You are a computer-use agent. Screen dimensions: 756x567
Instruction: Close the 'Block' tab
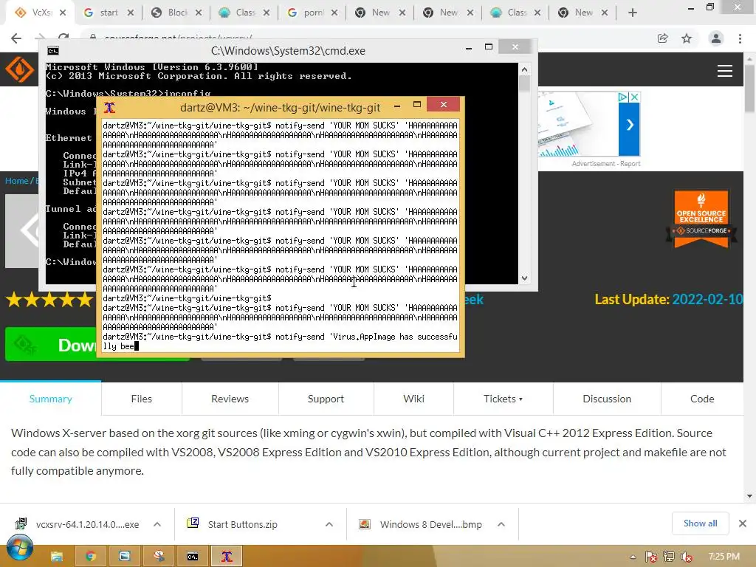(x=199, y=13)
